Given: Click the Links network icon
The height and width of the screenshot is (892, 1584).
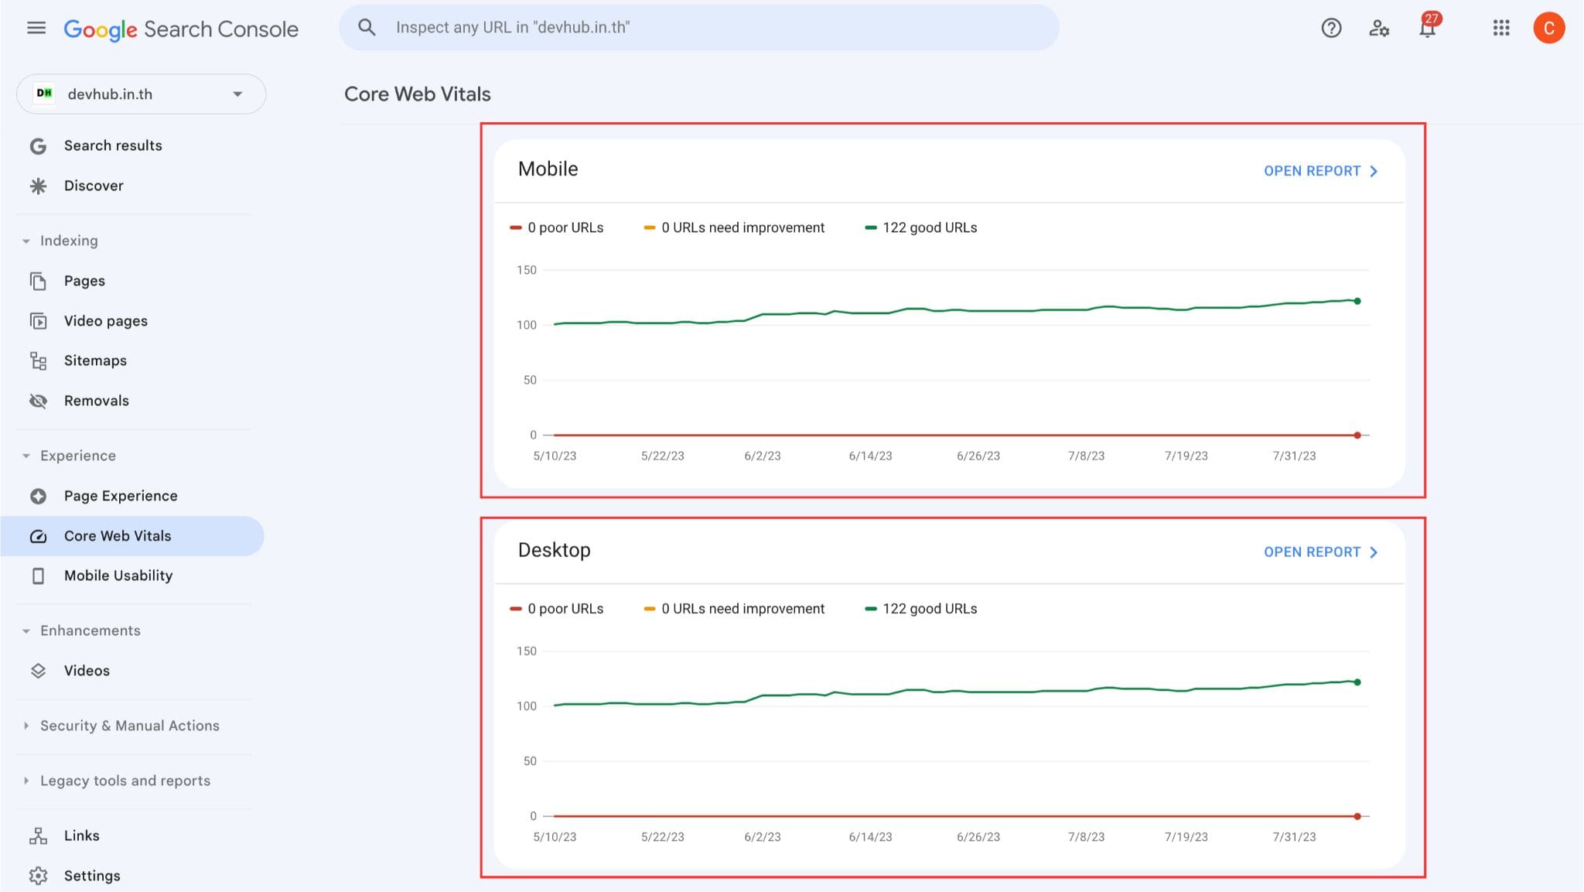Looking at the screenshot, I should 38,836.
